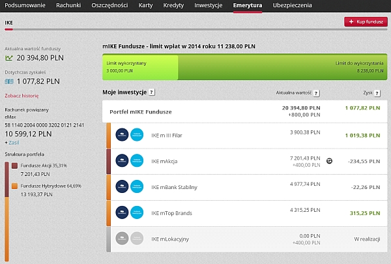Click the 1 019,38 PLN profit value
The height and width of the screenshot is (264, 391).
(x=362, y=136)
